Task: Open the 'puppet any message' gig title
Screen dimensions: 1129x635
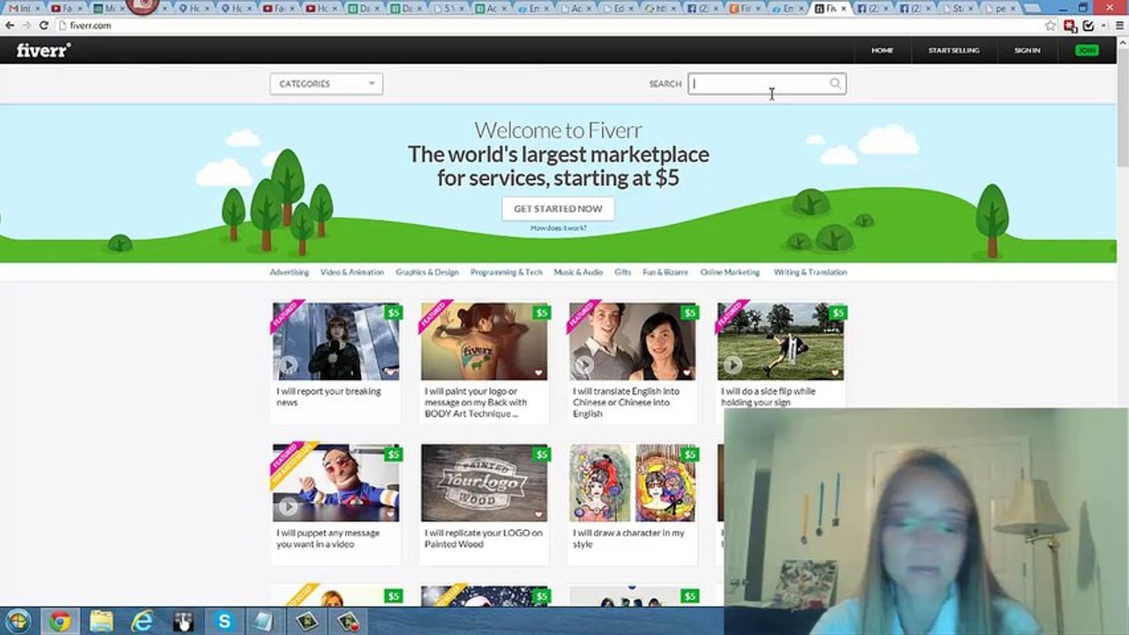Action: 327,539
